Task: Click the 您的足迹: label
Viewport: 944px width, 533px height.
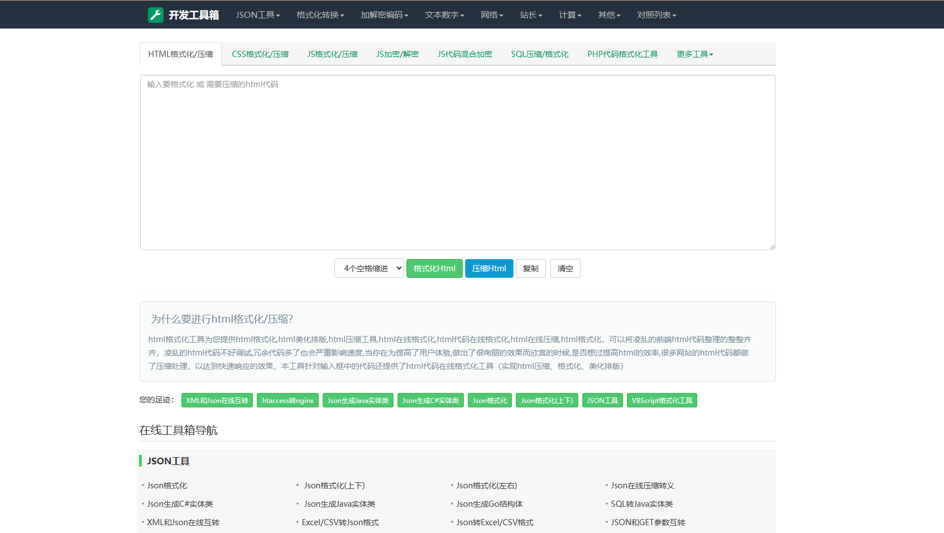Action: pos(157,400)
